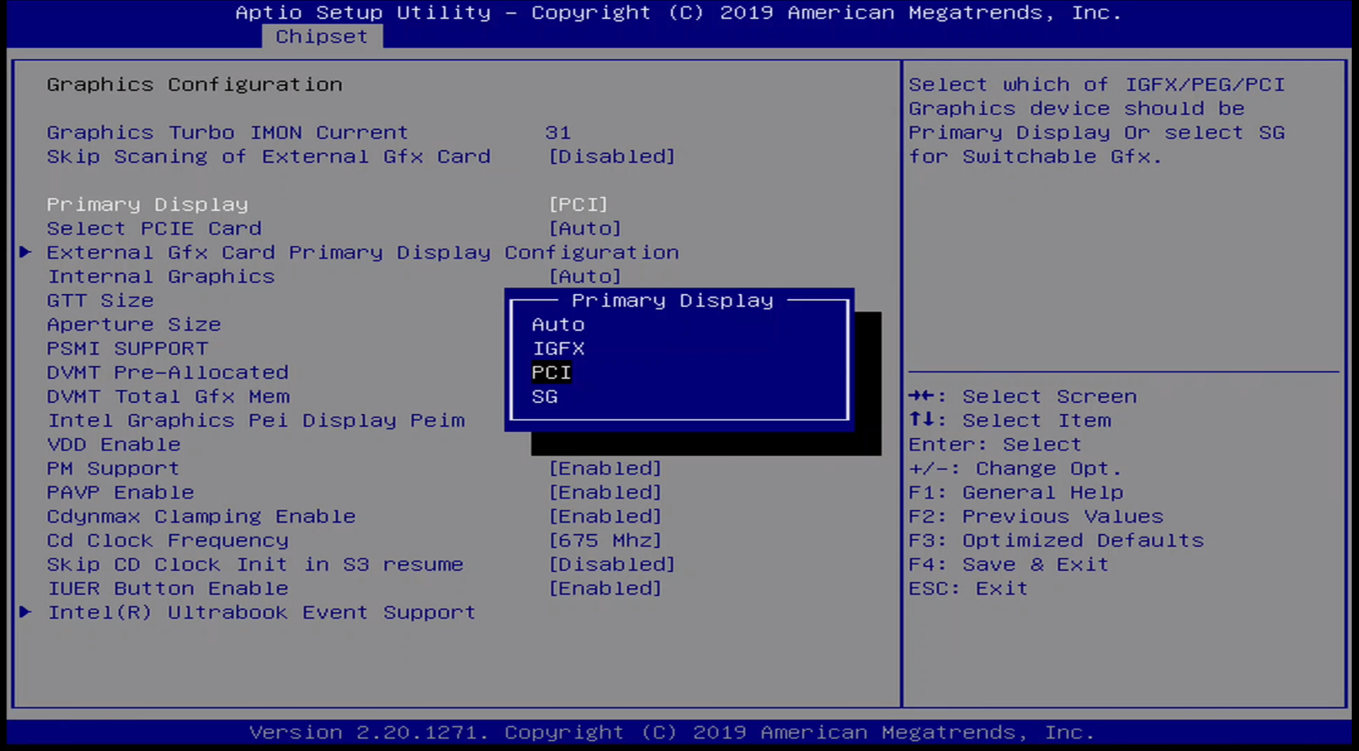Select Cd Clock Frequency setting
This screenshot has height=751, width=1359.
point(167,540)
